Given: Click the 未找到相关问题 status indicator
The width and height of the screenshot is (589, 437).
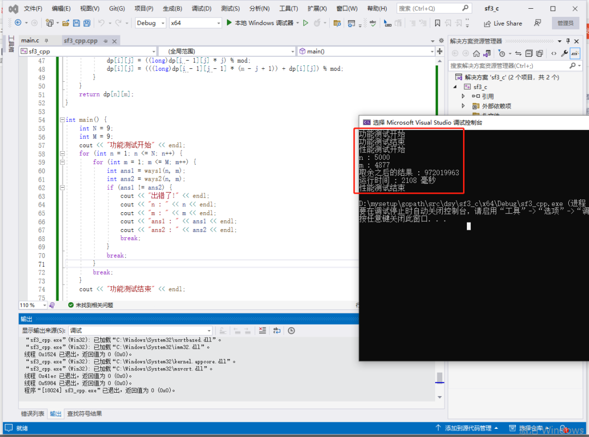Looking at the screenshot, I should point(91,305).
